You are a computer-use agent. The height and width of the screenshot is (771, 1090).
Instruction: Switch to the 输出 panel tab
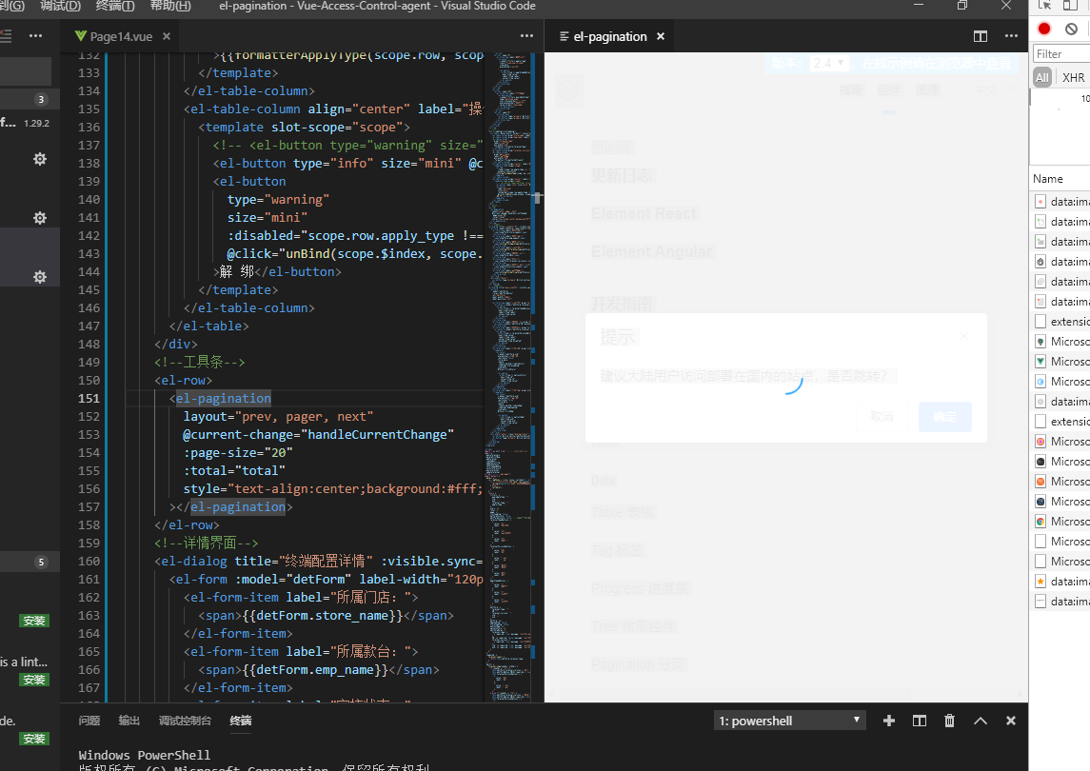pyautogui.click(x=129, y=721)
